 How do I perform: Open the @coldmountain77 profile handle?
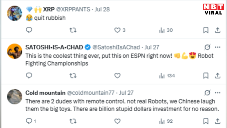pos(91,93)
